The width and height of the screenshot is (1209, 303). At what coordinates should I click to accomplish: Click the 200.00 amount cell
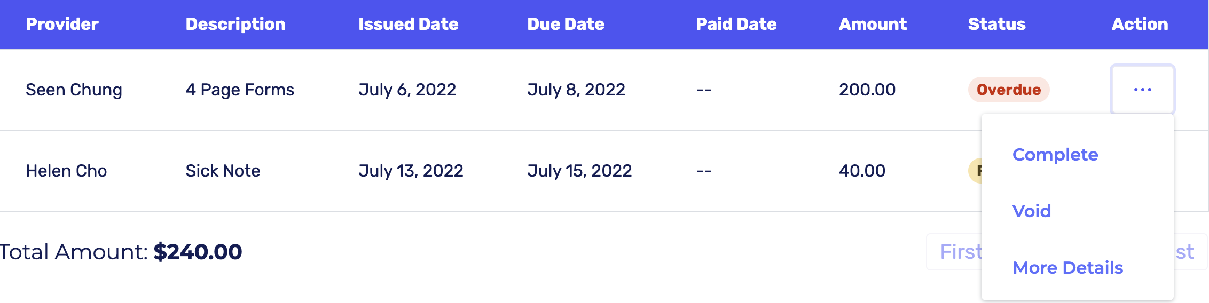coord(867,90)
